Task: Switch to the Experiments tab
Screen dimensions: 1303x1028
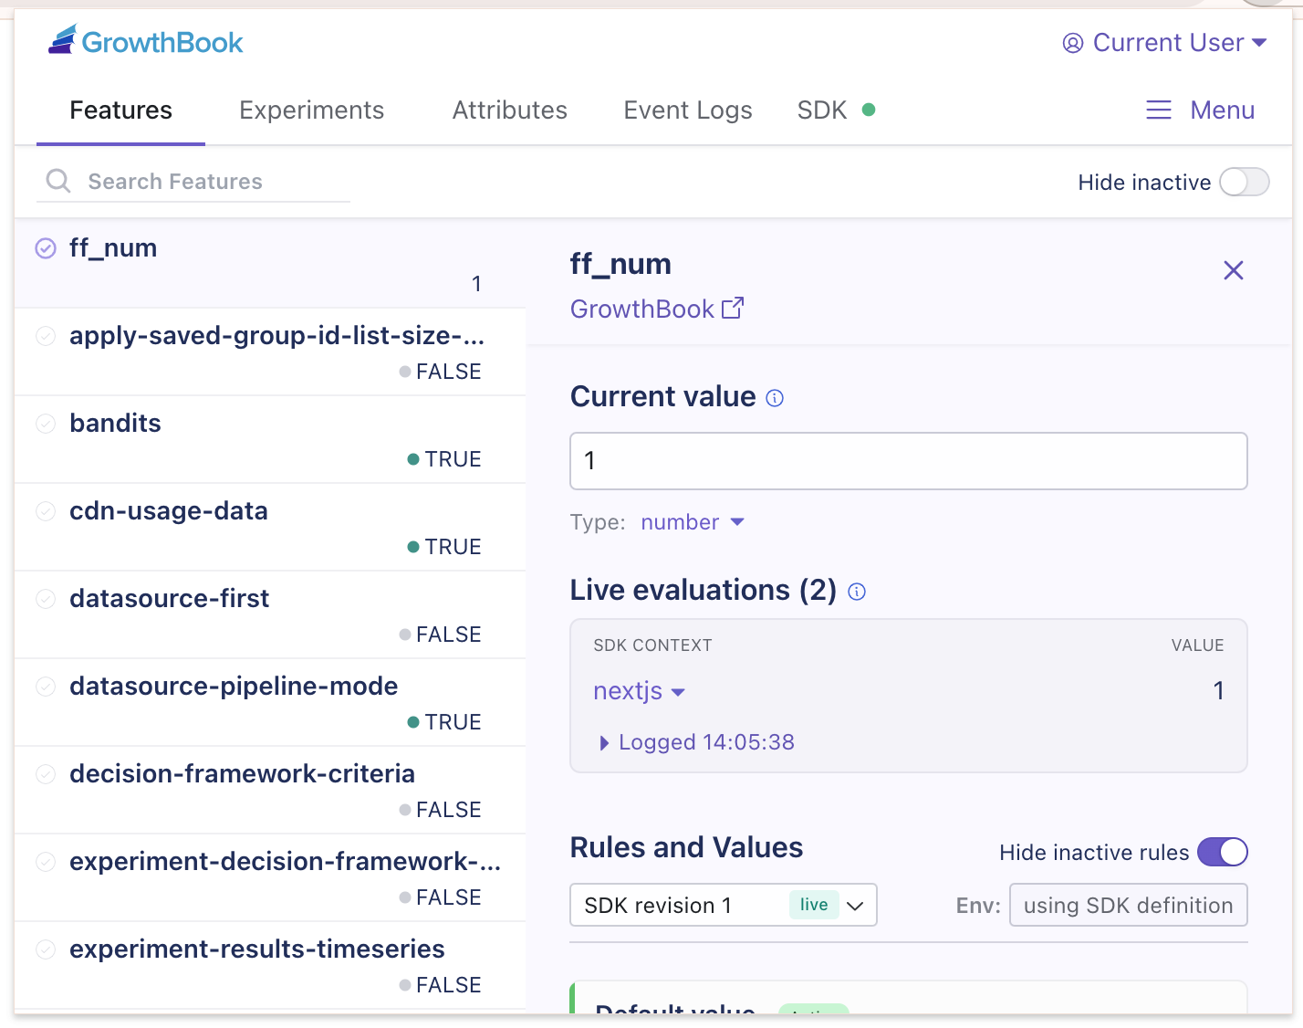Action: click(312, 110)
